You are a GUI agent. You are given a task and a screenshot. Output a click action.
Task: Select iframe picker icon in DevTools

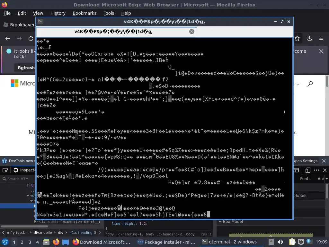(296, 170)
